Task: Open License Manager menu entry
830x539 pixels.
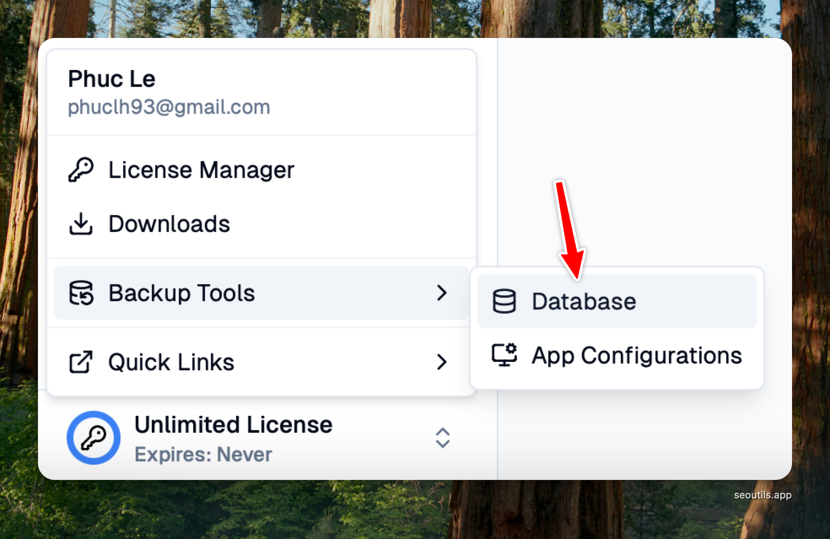Action: pyautogui.click(x=201, y=170)
